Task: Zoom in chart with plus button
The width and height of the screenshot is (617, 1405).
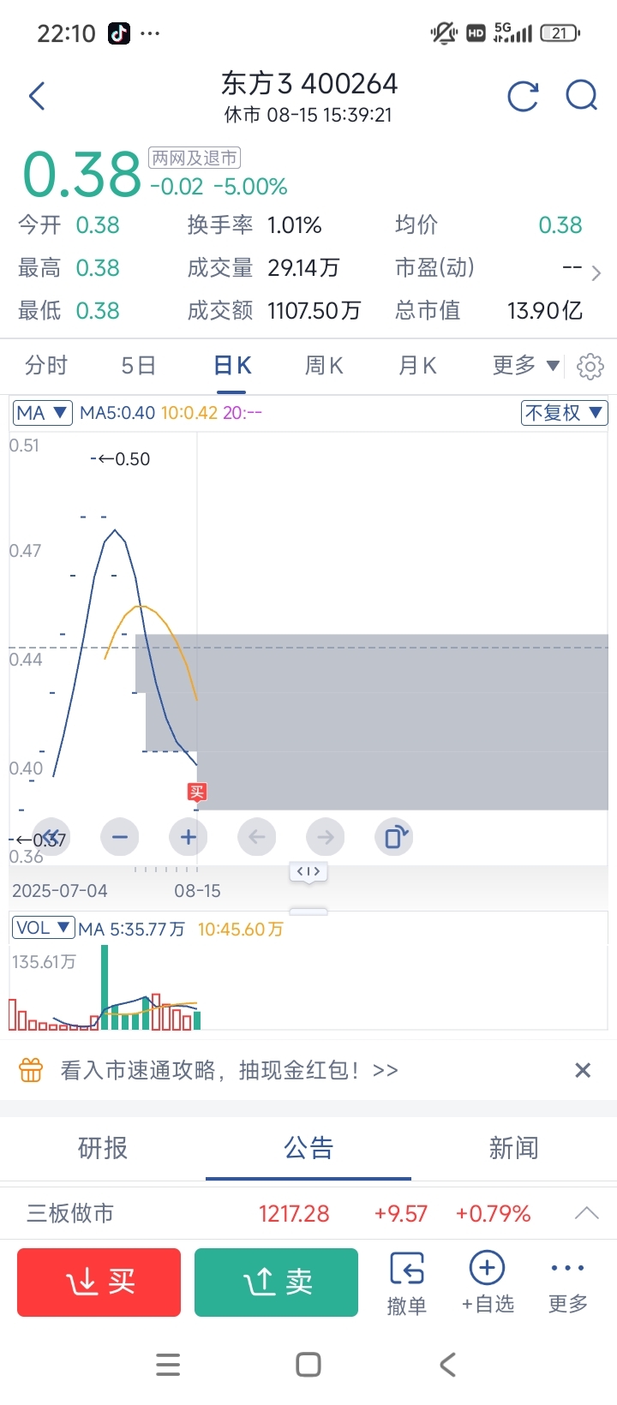Action: point(189,837)
